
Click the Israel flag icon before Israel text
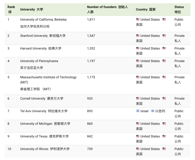tap(138, 111)
